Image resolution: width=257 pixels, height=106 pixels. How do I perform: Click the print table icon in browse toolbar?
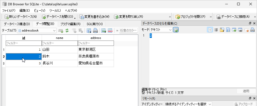(x=95, y=30)
